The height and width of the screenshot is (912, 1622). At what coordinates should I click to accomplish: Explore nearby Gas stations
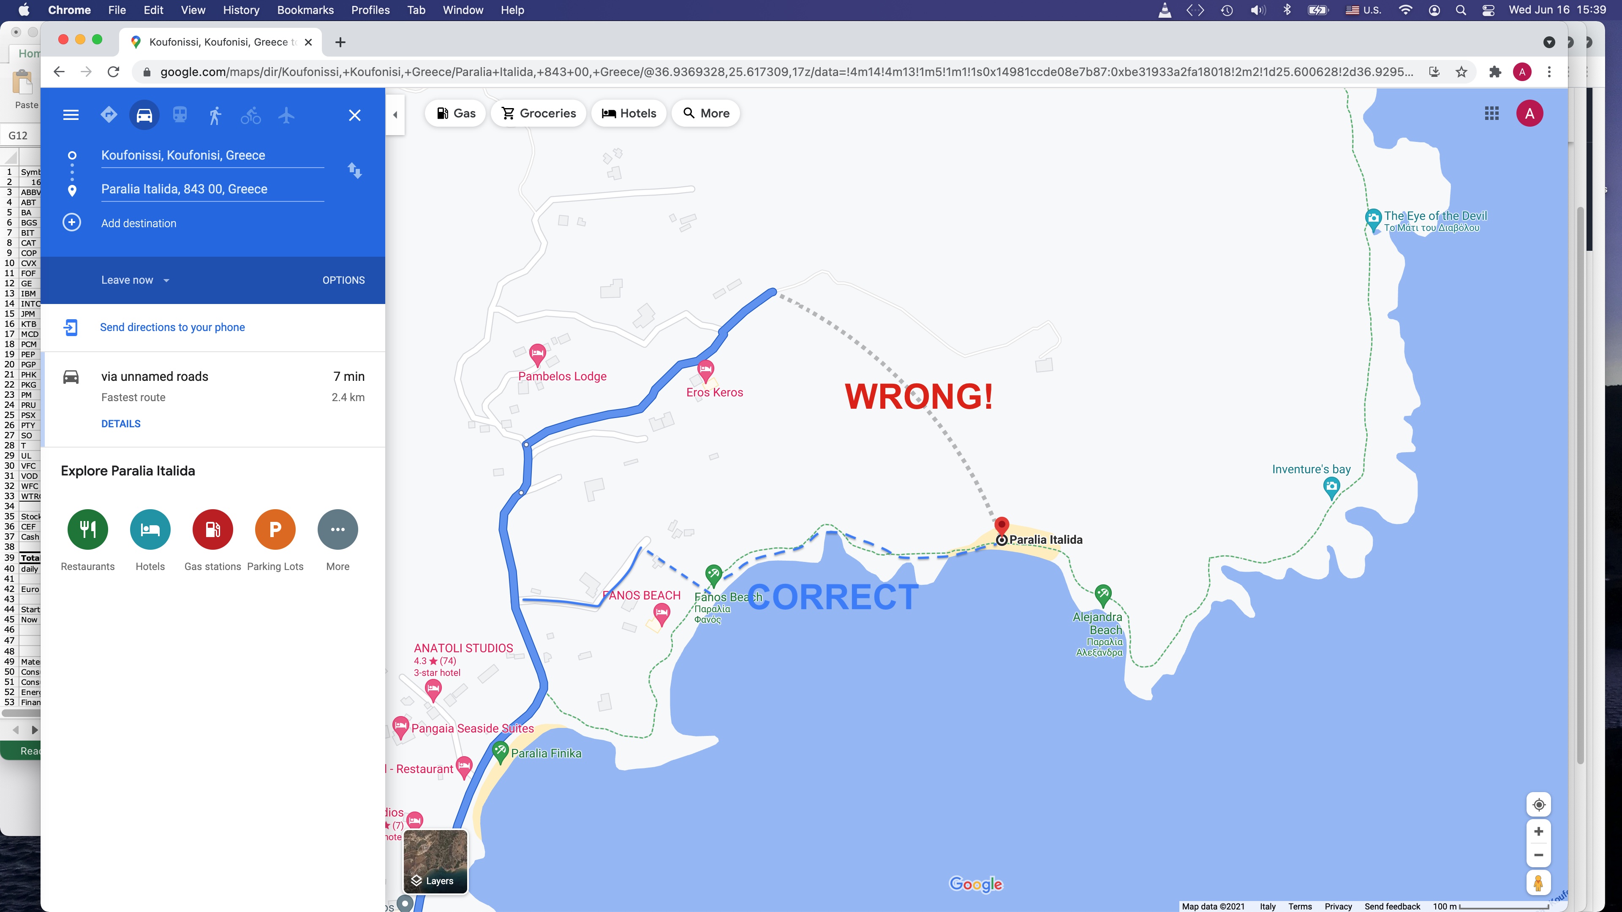point(213,529)
